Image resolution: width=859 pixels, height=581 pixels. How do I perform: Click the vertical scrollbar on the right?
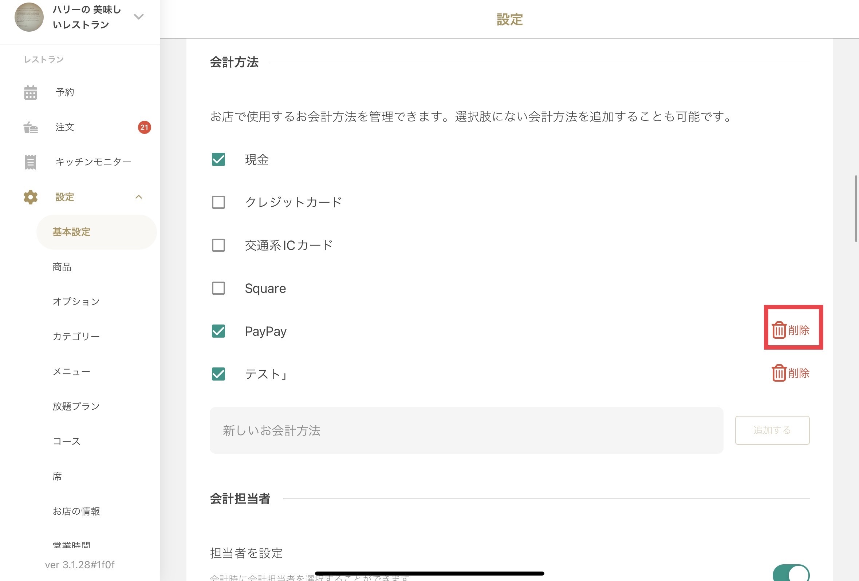pos(856,209)
